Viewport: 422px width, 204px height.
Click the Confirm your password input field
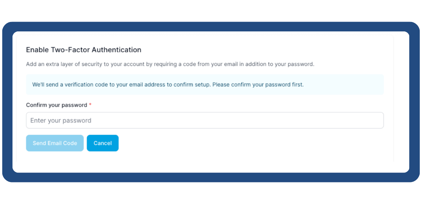[205, 120]
